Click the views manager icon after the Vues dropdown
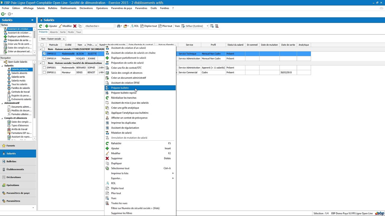385x216 pixels. tap(212, 26)
